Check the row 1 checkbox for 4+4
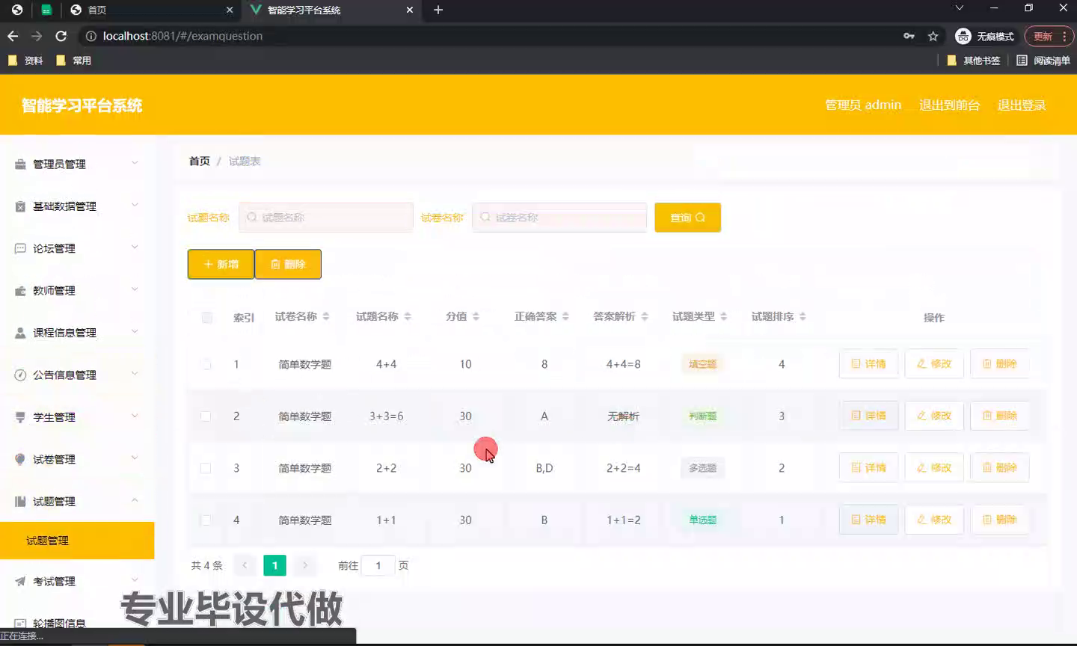This screenshot has height=646, width=1077. (x=206, y=364)
